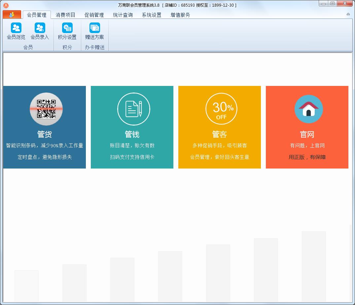
Task: Click the orange application menu button
Action: point(12,15)
